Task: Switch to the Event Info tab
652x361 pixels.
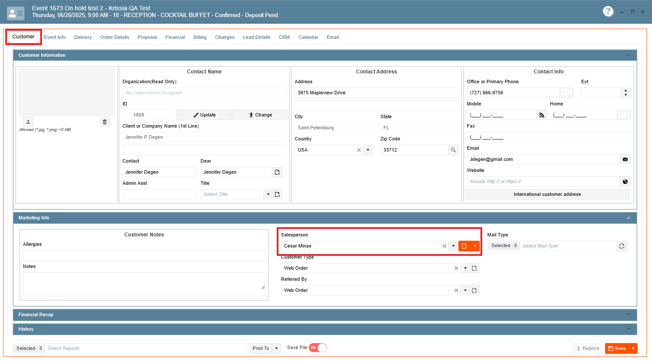Action: (x=55, y=37)
